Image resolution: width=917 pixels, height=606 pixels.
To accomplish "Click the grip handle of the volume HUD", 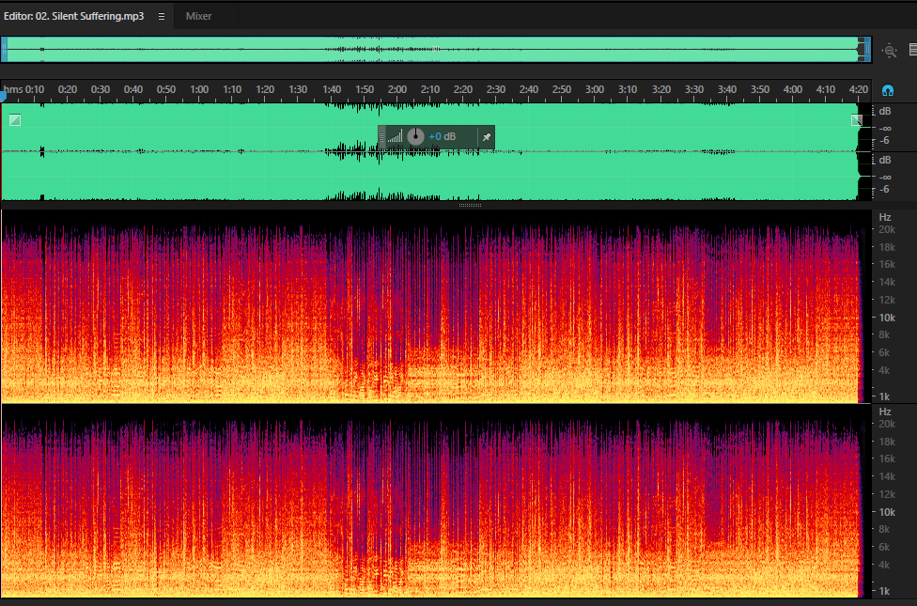I will pos(381,137).
